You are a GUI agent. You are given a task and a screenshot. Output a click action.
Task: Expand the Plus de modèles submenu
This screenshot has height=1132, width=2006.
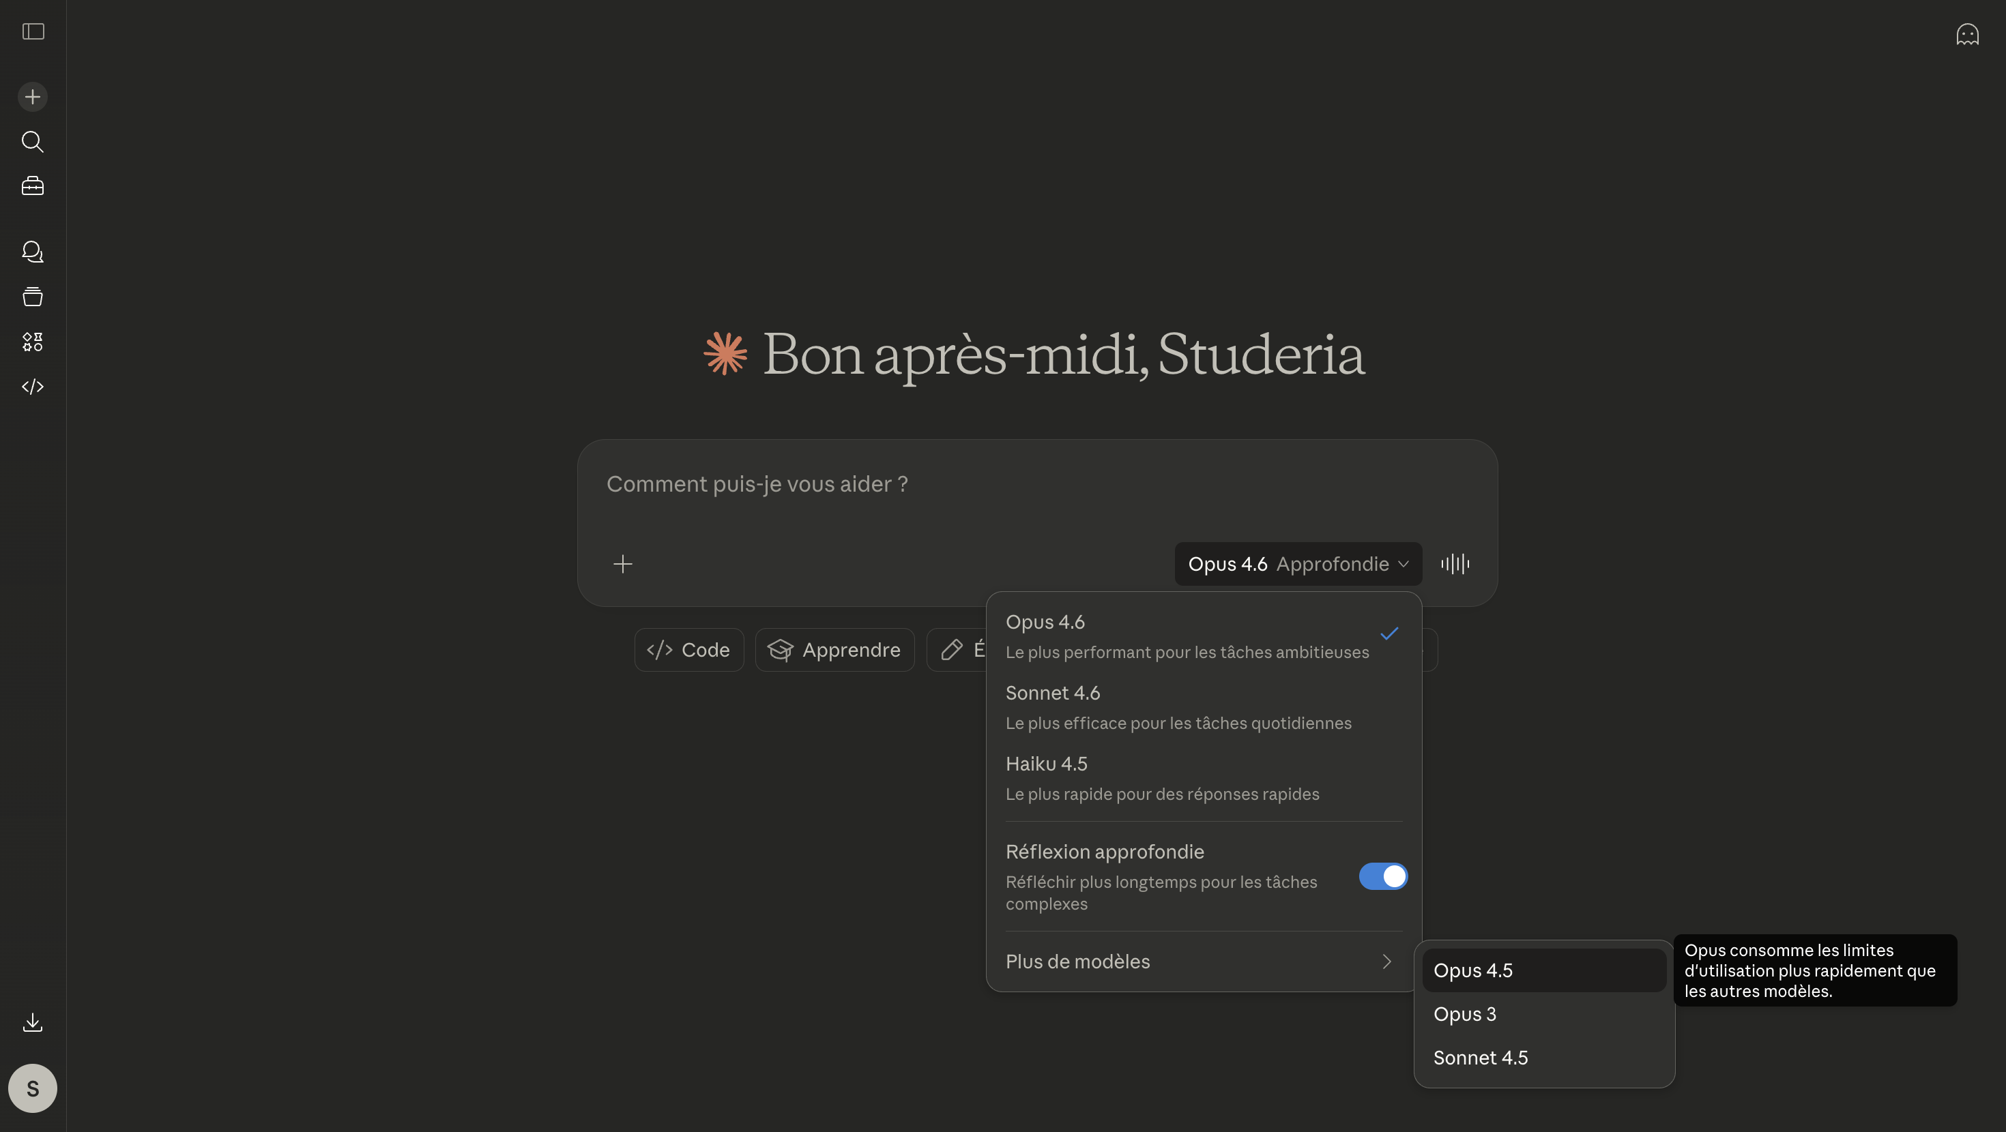(x=1200, y=962)
